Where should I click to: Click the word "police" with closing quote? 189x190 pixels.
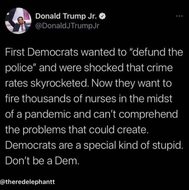pos(21,68)
